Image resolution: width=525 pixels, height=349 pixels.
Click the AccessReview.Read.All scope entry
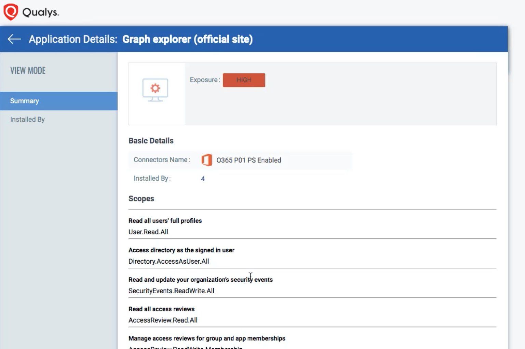pyautogui.click(x=163, y=320)
